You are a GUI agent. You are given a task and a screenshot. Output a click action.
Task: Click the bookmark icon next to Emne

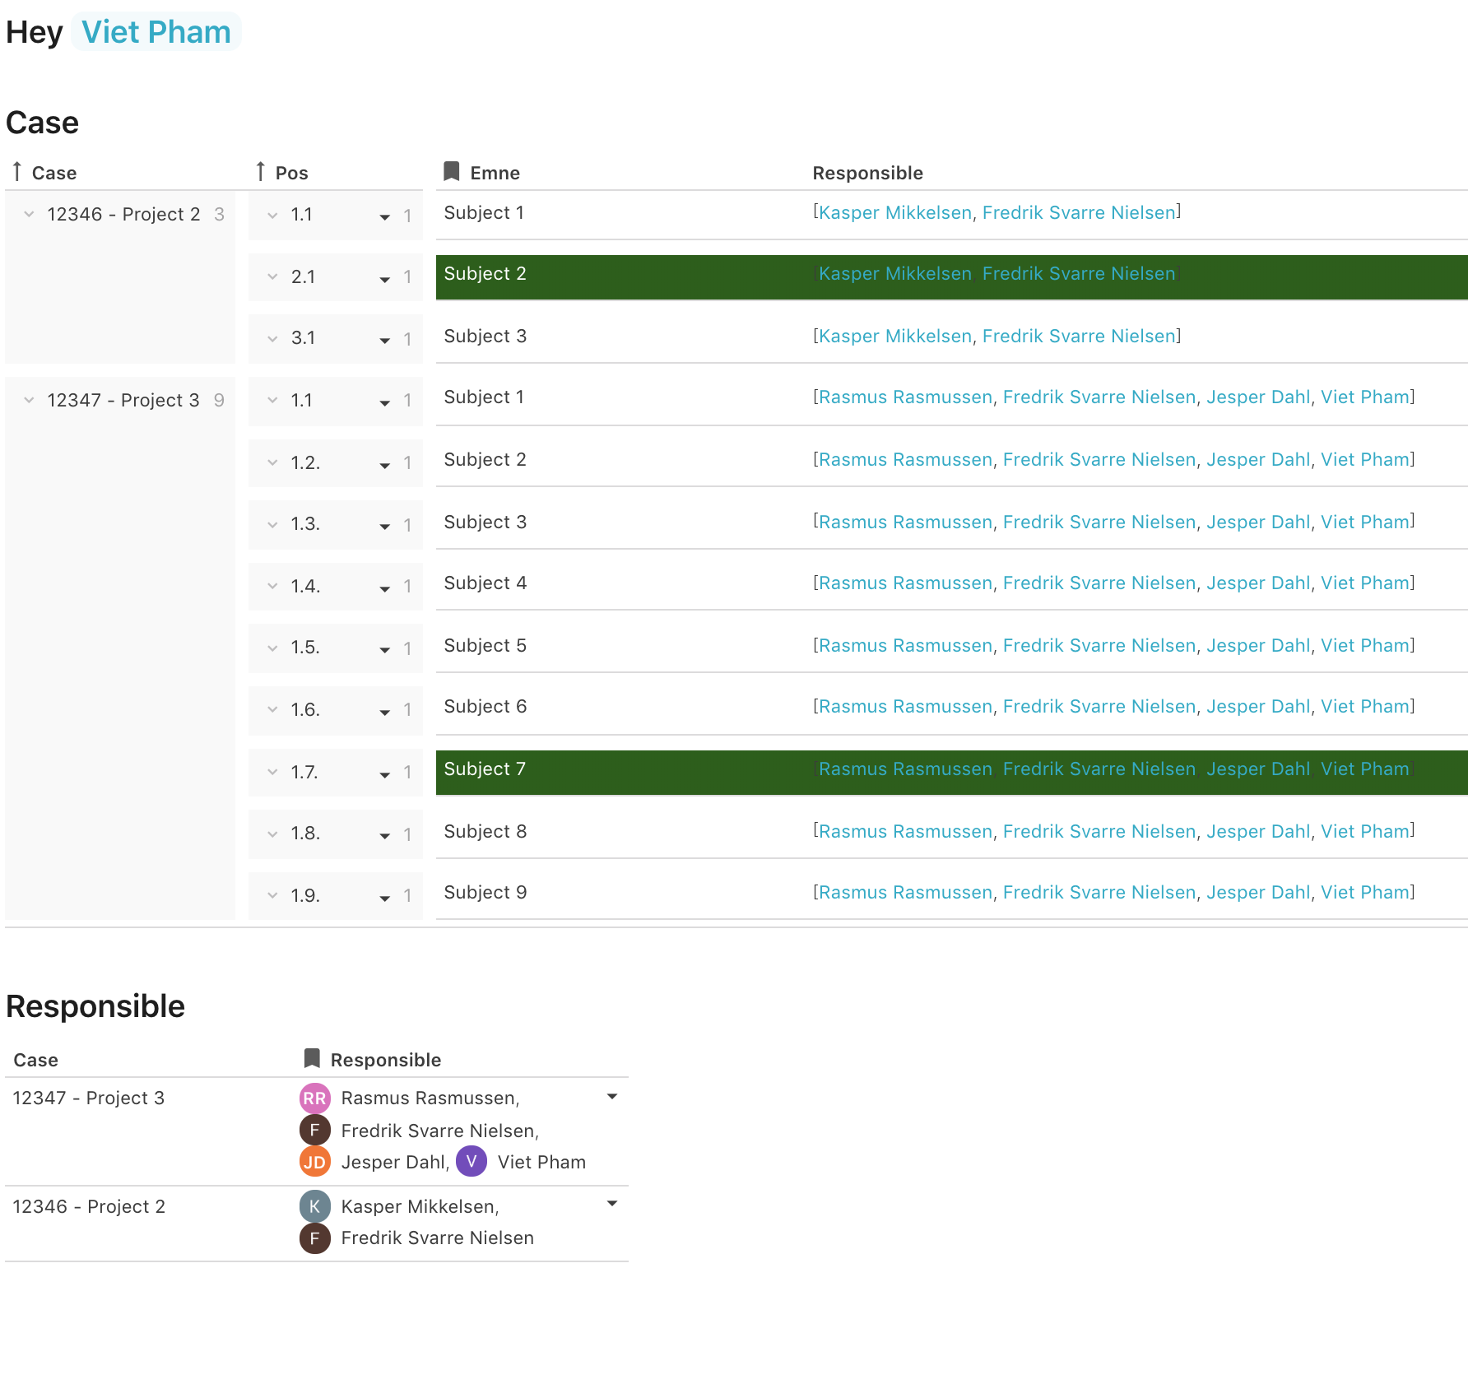click(452, 171)
